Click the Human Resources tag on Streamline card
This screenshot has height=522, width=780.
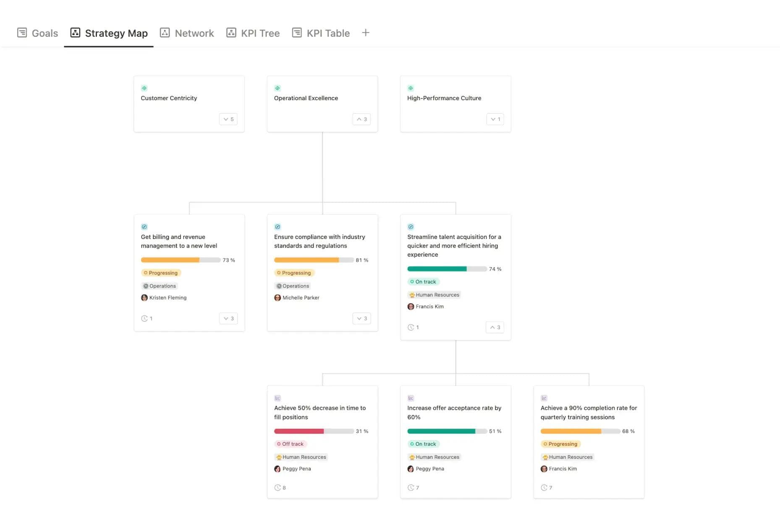pyautogui.click(x=434, y=295)
